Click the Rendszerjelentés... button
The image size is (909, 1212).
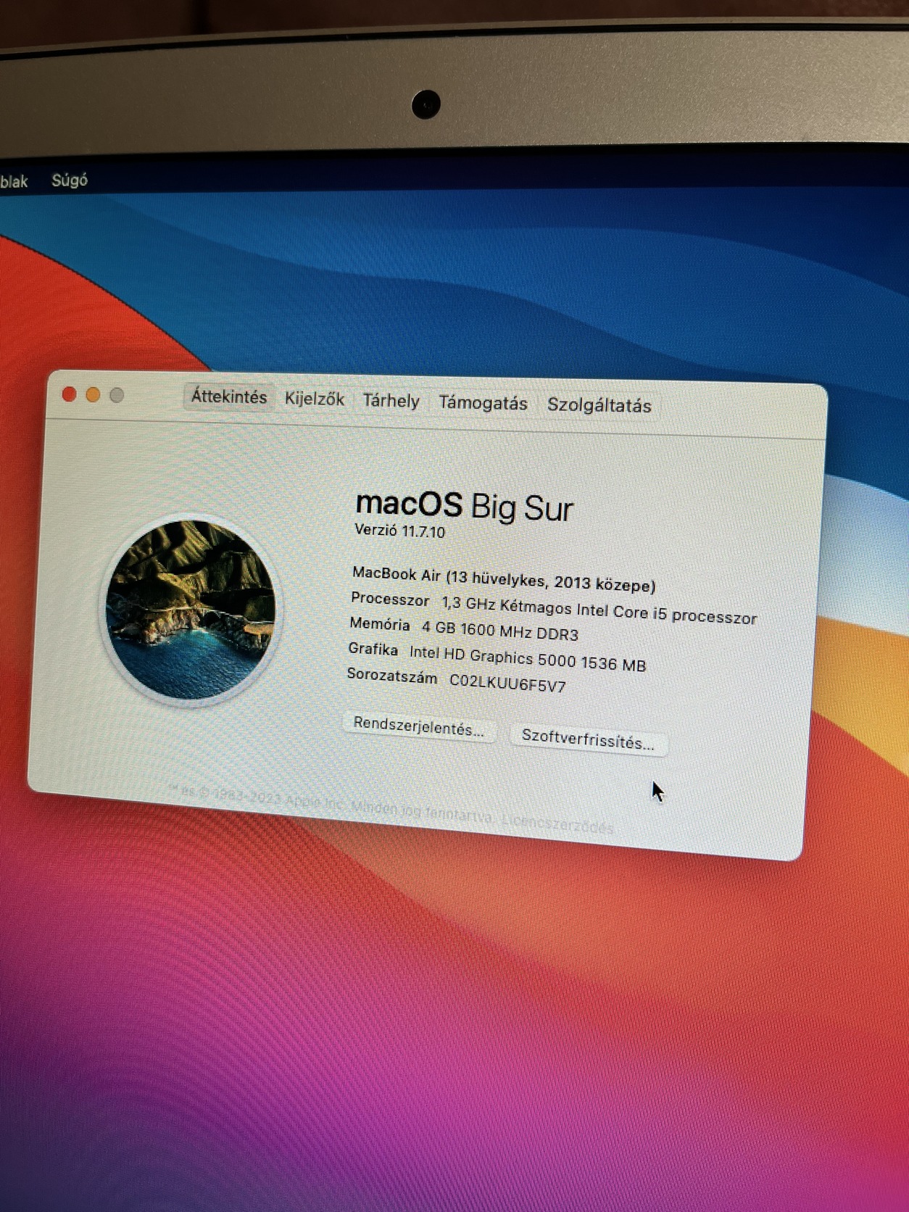[x=418, y=726]
